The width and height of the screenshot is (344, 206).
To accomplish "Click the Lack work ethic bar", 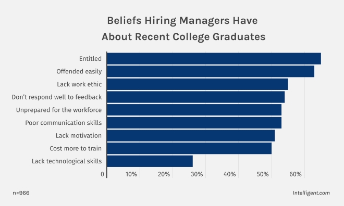I will click(198, 84).
